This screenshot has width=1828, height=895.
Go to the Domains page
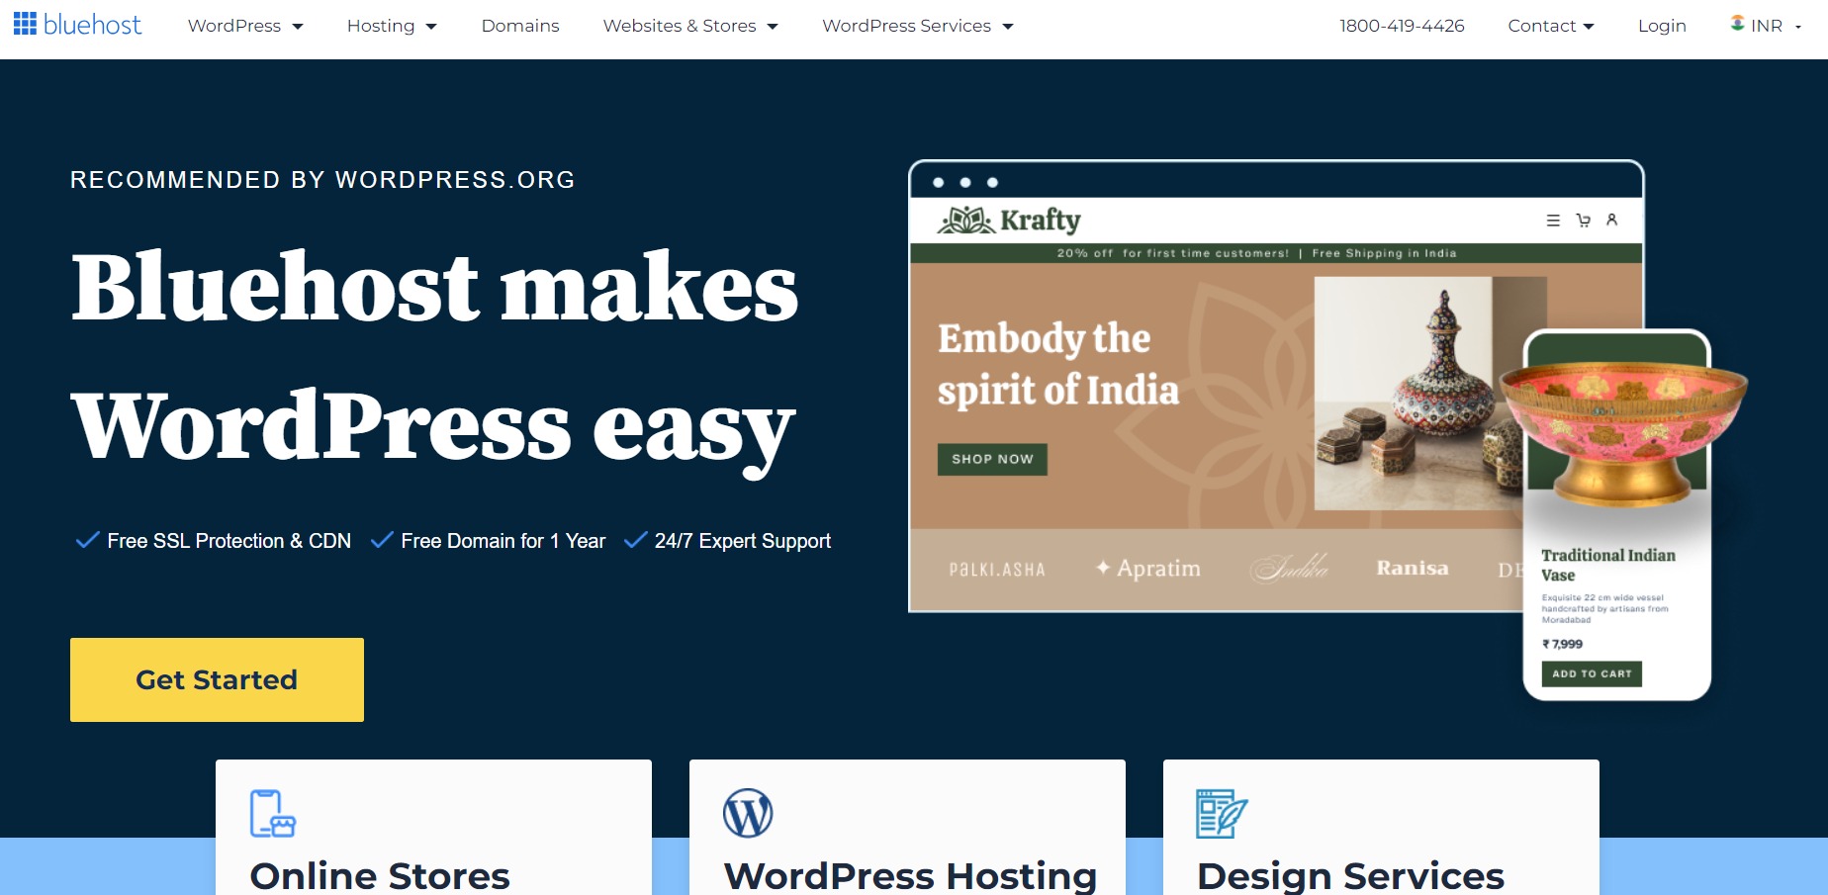520,26
